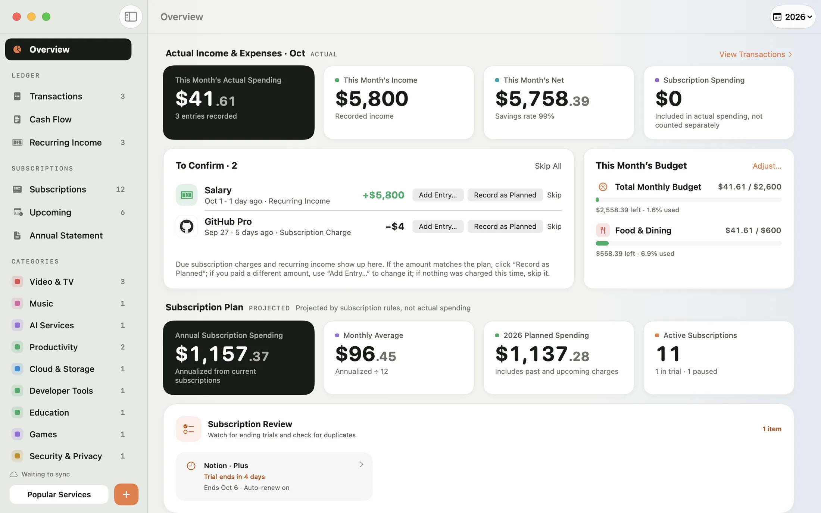The width and height of the screenshot is (821, 513).
Task: Open the 2026 year dropdown
Action: pos(793,17)
